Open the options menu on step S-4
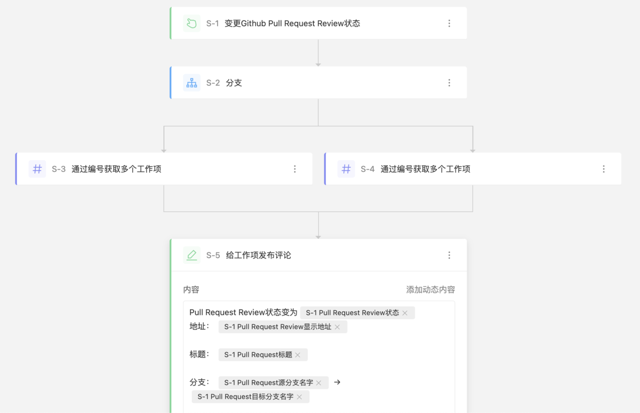 click(x=603, y=169)
